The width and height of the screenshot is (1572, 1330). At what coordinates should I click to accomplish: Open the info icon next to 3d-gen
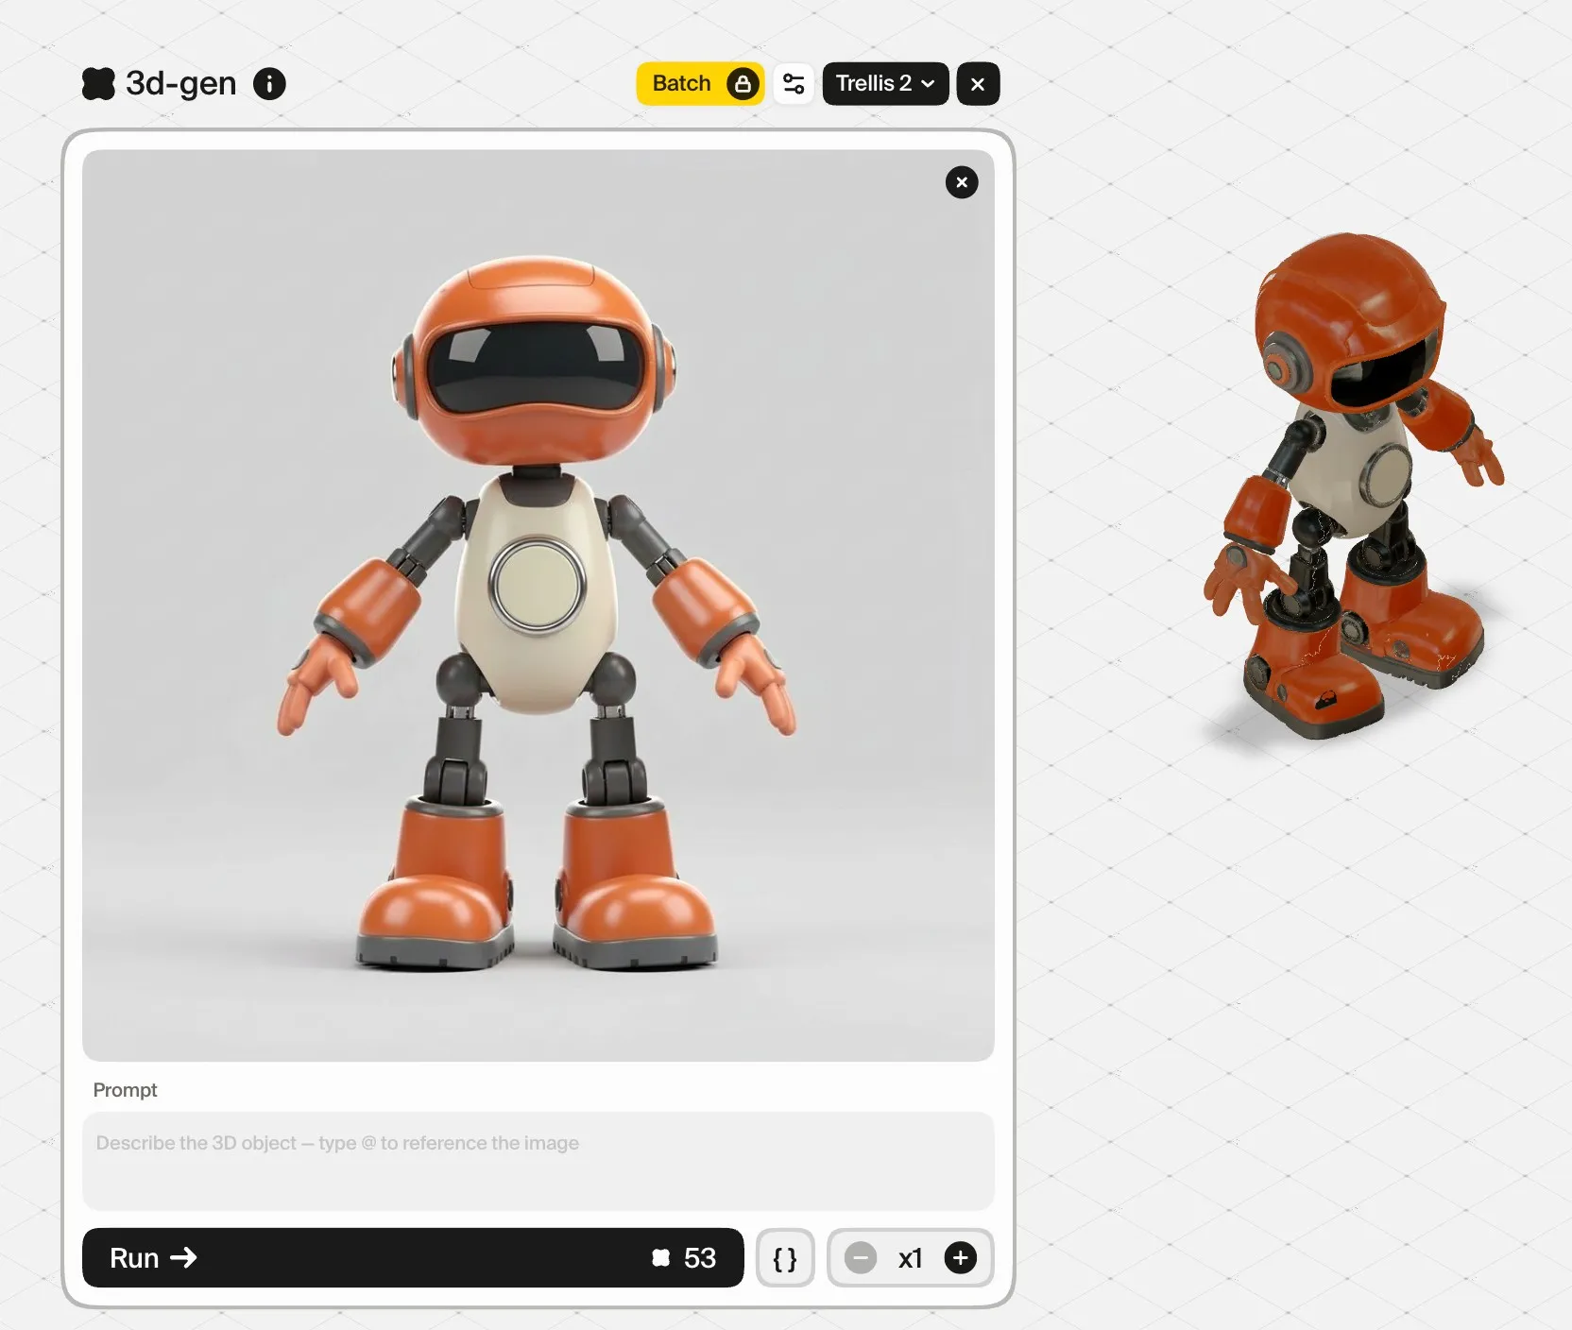[269, 83]
